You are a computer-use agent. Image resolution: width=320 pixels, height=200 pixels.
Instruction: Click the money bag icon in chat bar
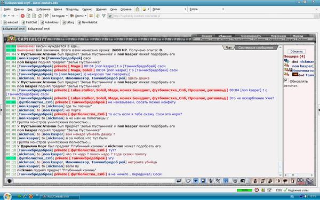255,181
